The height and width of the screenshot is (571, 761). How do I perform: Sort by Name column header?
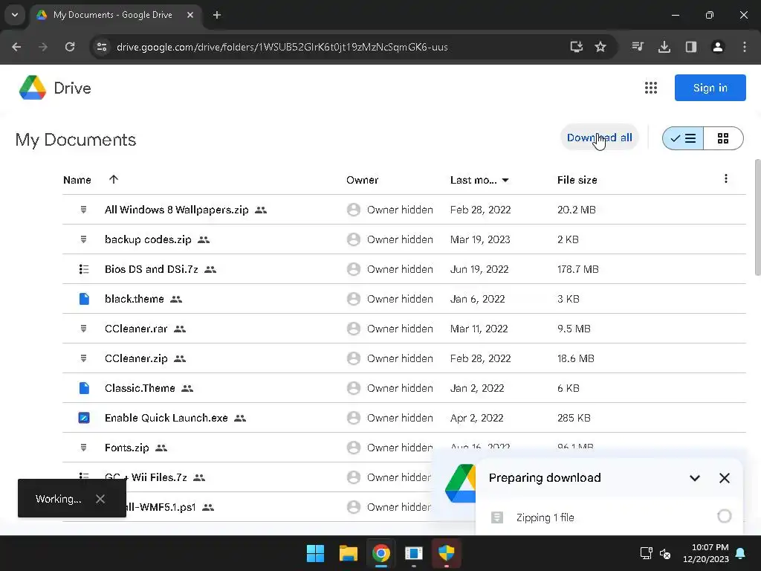[77, 180]
